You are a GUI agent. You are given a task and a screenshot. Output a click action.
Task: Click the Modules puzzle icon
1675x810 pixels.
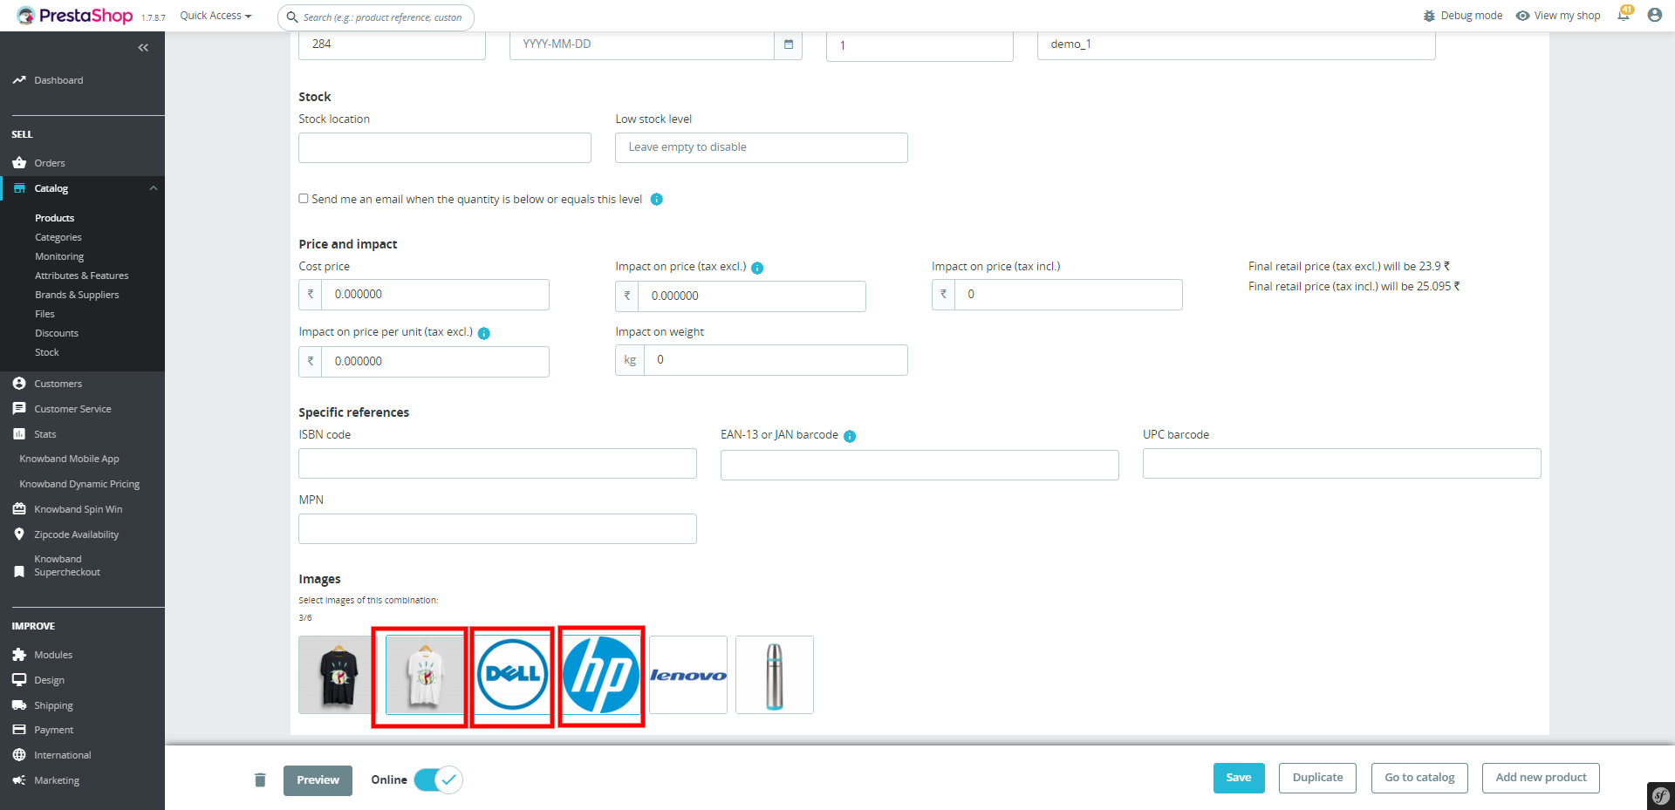pyautogui.click(x=19, y=655)
